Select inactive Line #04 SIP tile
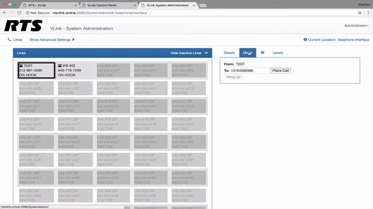This screenshot has height=209, width=373. pos(150,70)
